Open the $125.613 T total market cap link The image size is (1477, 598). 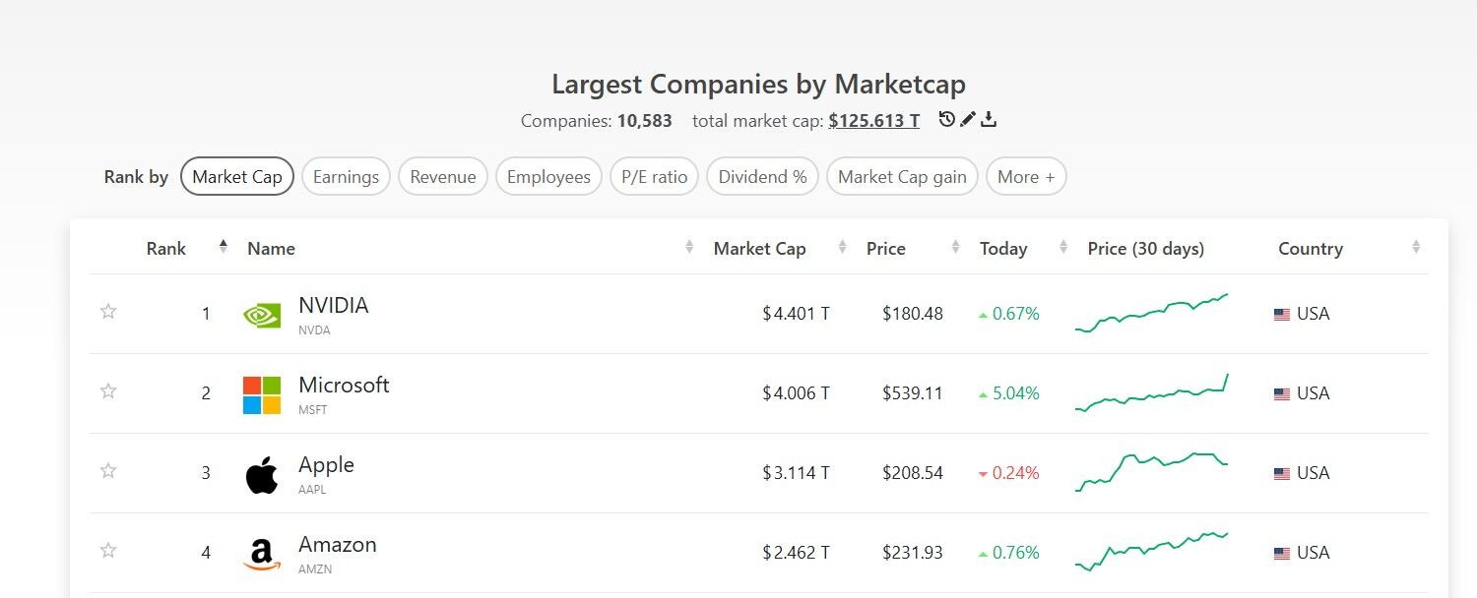(873, 121)
